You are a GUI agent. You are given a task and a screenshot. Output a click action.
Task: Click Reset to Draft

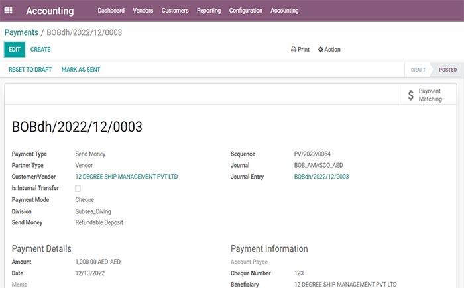[x=30, y=69]
